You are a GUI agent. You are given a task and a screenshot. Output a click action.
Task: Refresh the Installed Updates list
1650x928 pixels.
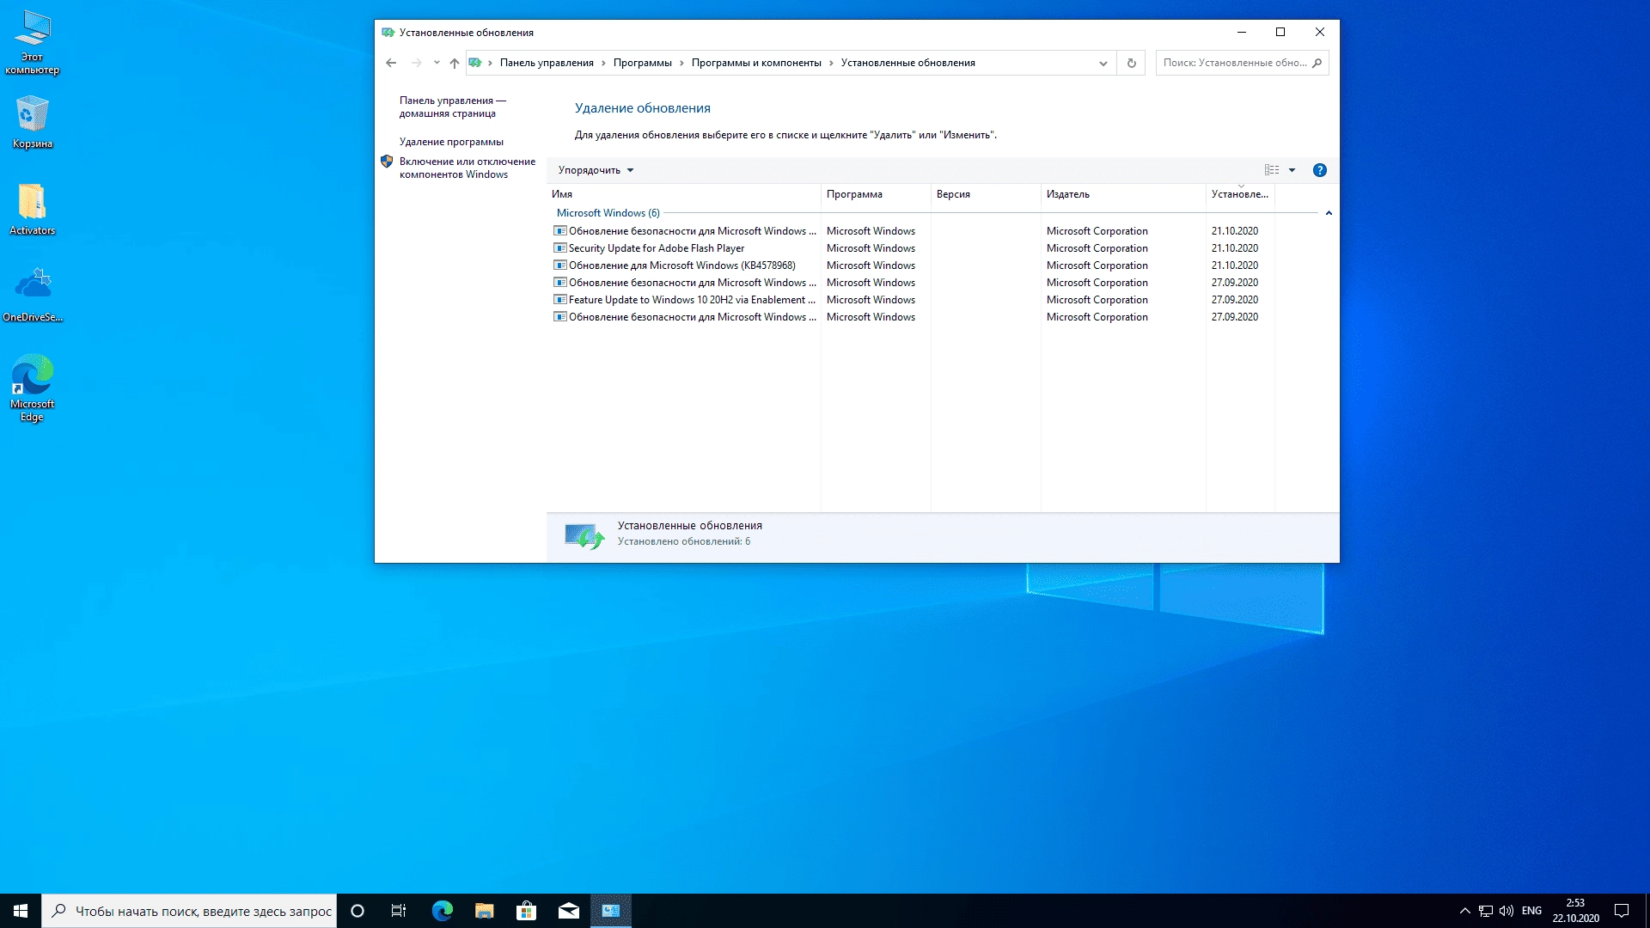click(x=1131, y=63)
